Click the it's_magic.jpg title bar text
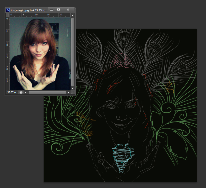Image resolution: width=206 pixels, height=188 pixels. [x=28, y=10]
